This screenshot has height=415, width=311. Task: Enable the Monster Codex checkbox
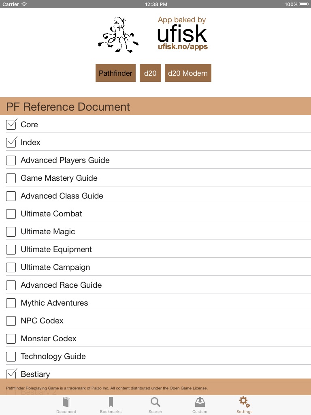(x=11, y=338)
